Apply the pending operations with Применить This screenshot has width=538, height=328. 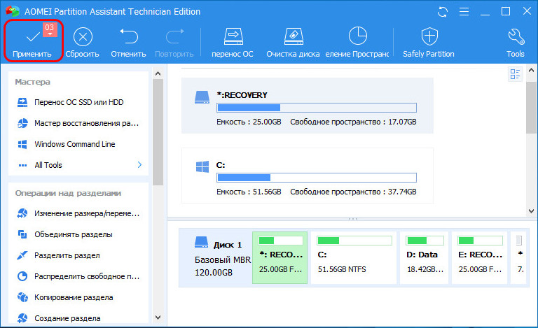[32, 42]
